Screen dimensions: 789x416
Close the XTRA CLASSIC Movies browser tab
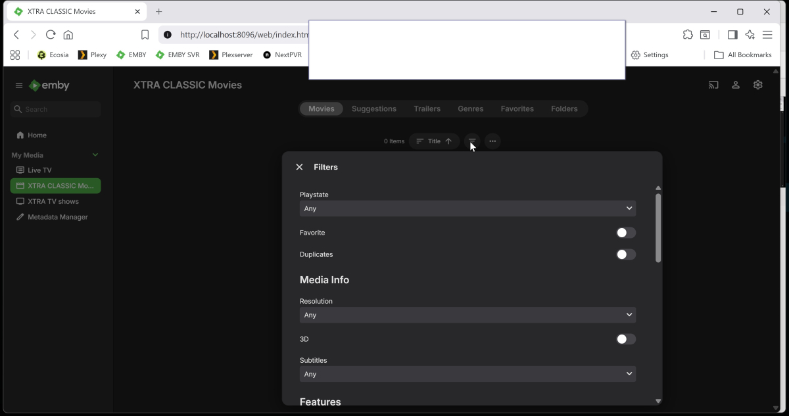point(138,11)
